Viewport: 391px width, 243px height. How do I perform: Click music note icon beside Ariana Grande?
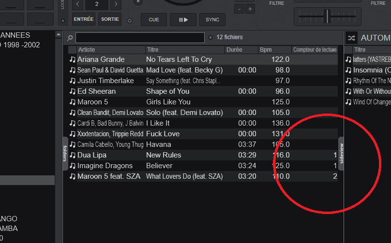pos(72,59)
